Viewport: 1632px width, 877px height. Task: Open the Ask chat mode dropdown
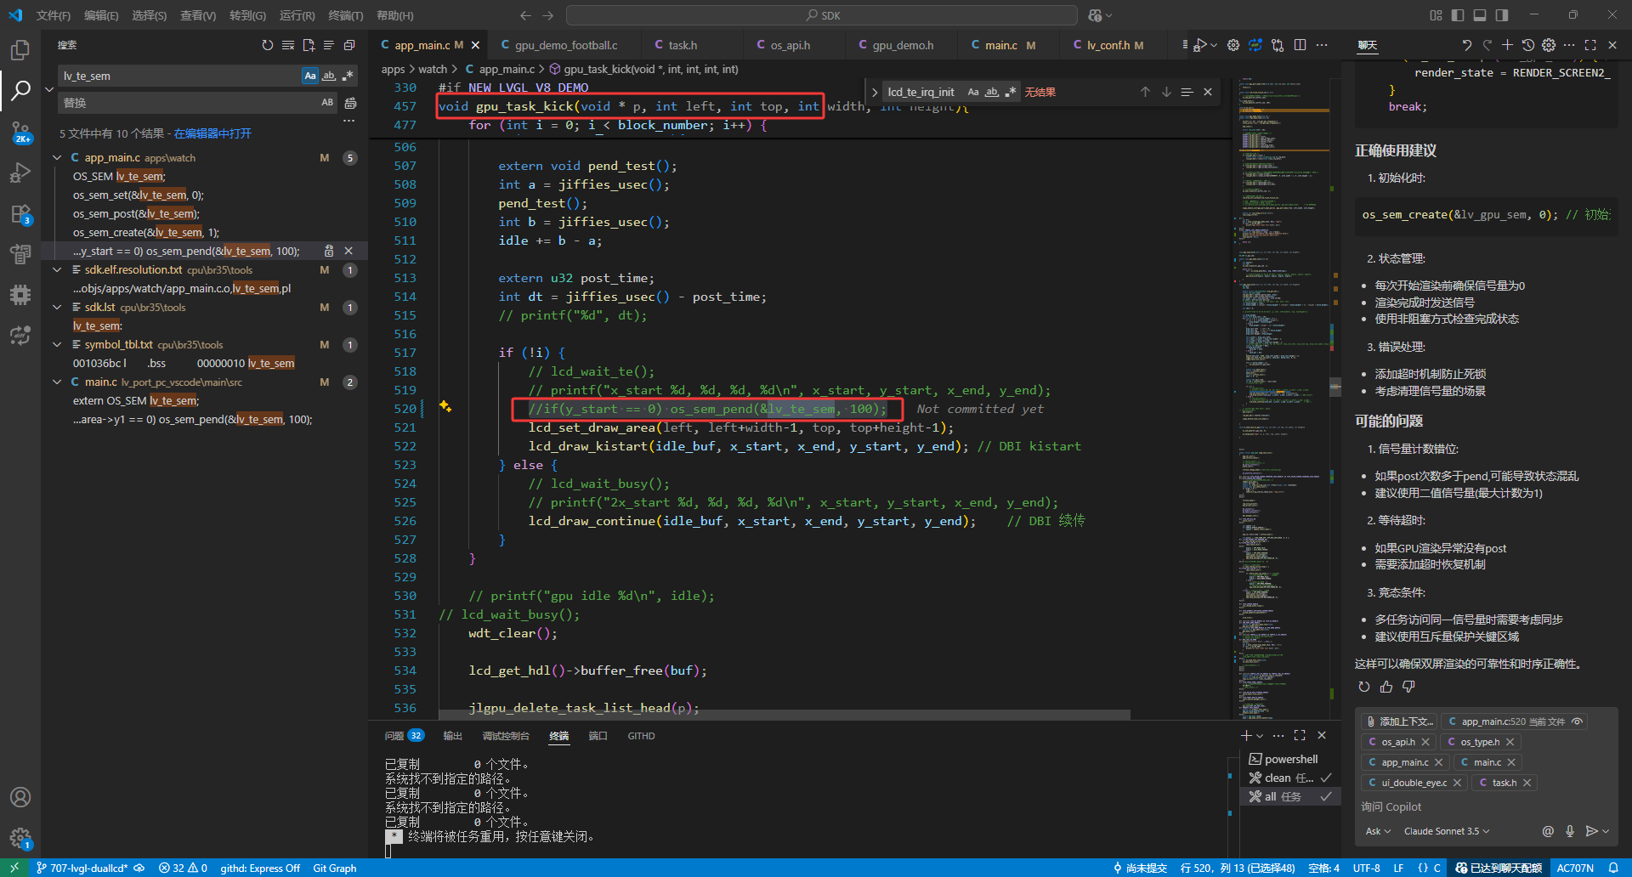click(1378, 831)
